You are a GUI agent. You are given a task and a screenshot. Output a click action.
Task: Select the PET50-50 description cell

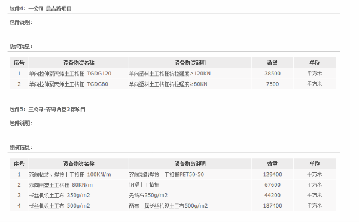point(190,174)
